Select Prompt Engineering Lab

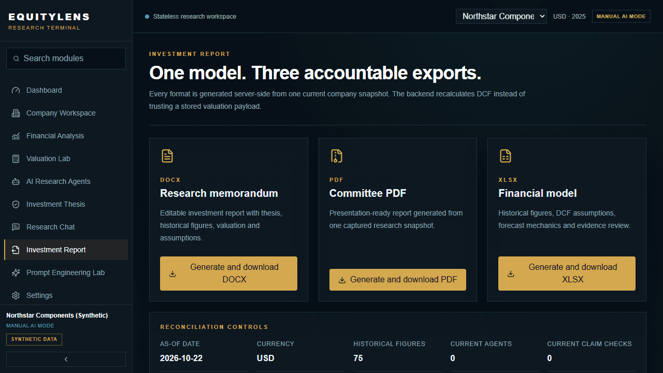pos(66,272)
